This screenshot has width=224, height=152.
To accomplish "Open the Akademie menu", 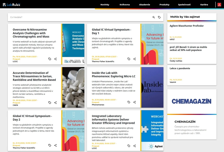I will [x=145, y=5].
